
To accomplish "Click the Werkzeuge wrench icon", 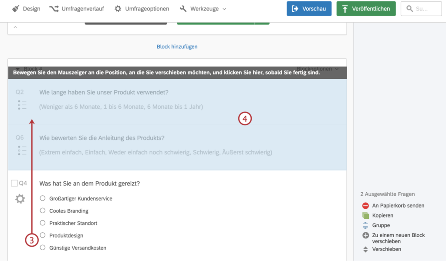I will tap(183, 9).
